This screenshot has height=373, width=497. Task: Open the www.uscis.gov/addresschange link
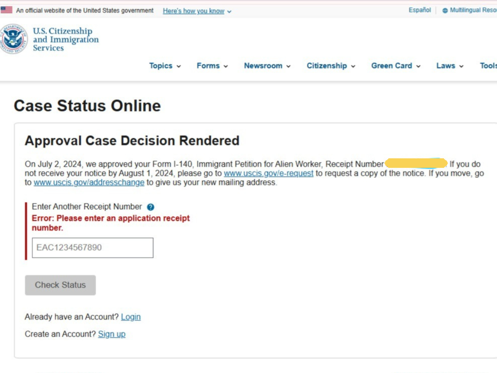pos(89,182)
